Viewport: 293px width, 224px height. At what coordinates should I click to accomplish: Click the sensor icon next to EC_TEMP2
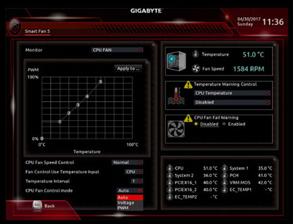(170, 197)
